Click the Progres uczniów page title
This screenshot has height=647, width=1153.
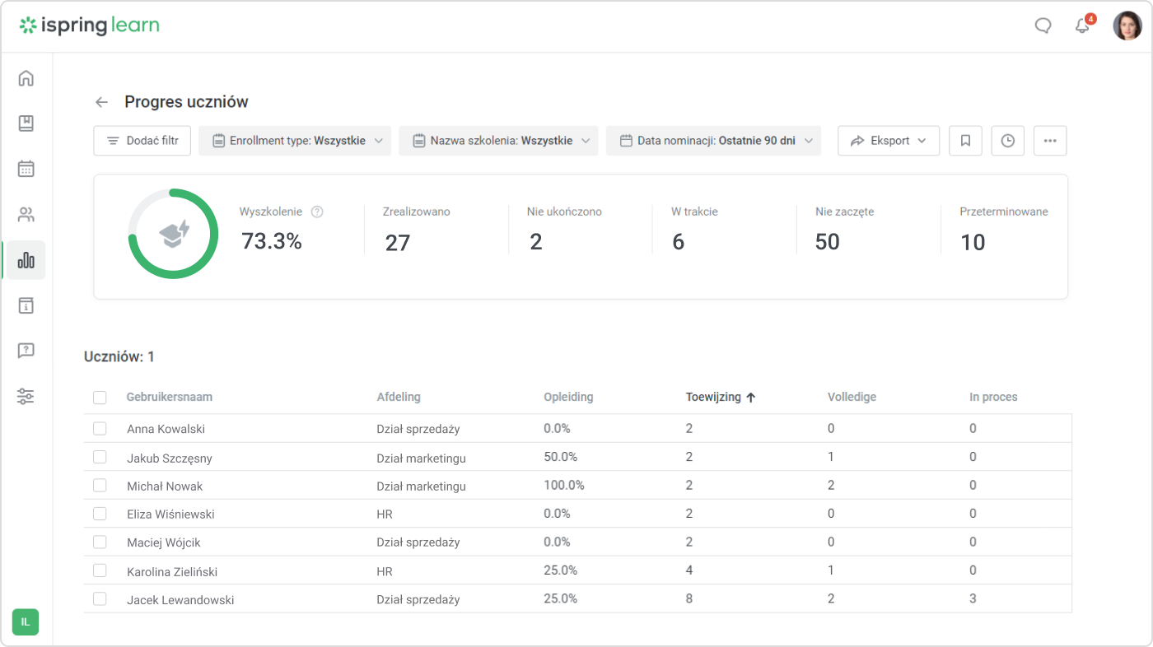click(186, 102)
